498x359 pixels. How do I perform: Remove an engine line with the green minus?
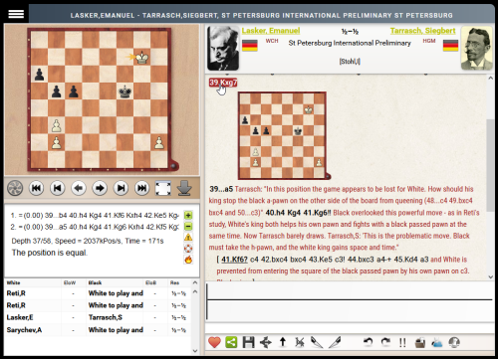[188, 227]
